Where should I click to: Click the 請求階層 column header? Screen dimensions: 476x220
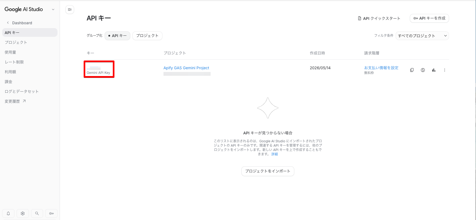[x=372, y=53]
